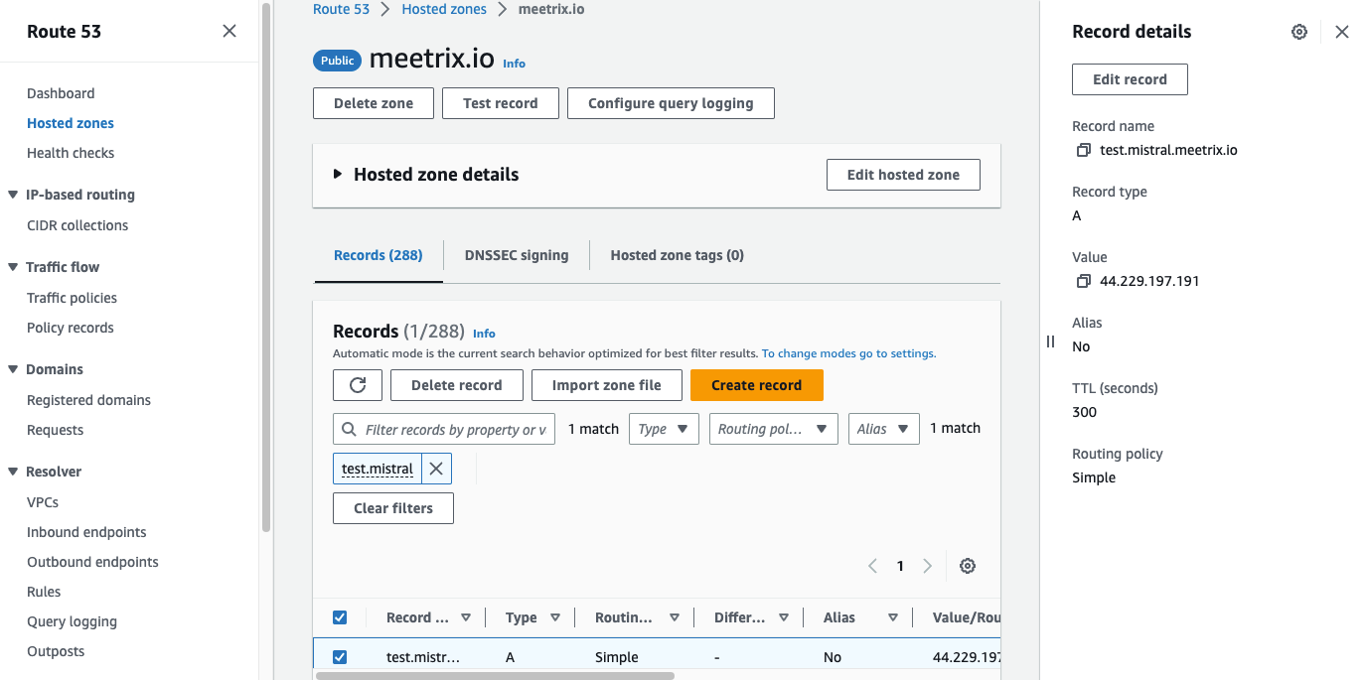Open Traffic policies nav item
This screenshot has width=1367, height=680.
(72, 298)
